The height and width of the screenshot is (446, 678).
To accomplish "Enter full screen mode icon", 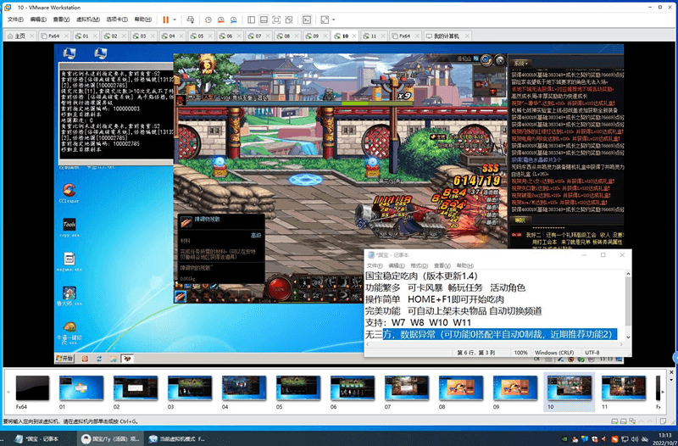I will coord(276,20).
